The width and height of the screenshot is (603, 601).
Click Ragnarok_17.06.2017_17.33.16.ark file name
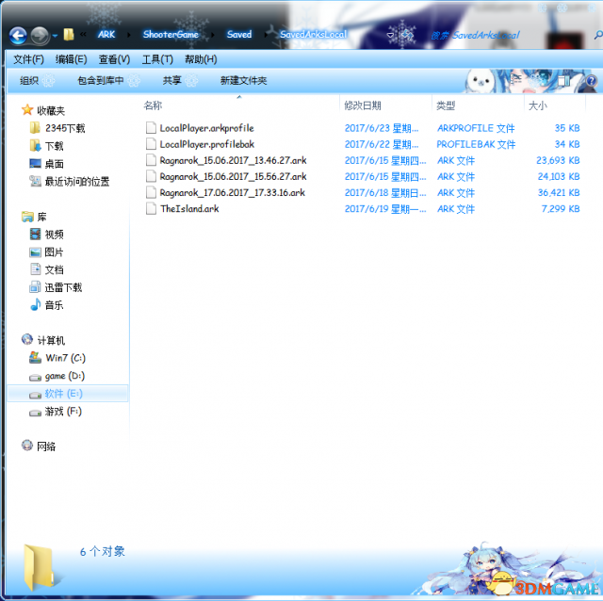click(x=233, y=193)
